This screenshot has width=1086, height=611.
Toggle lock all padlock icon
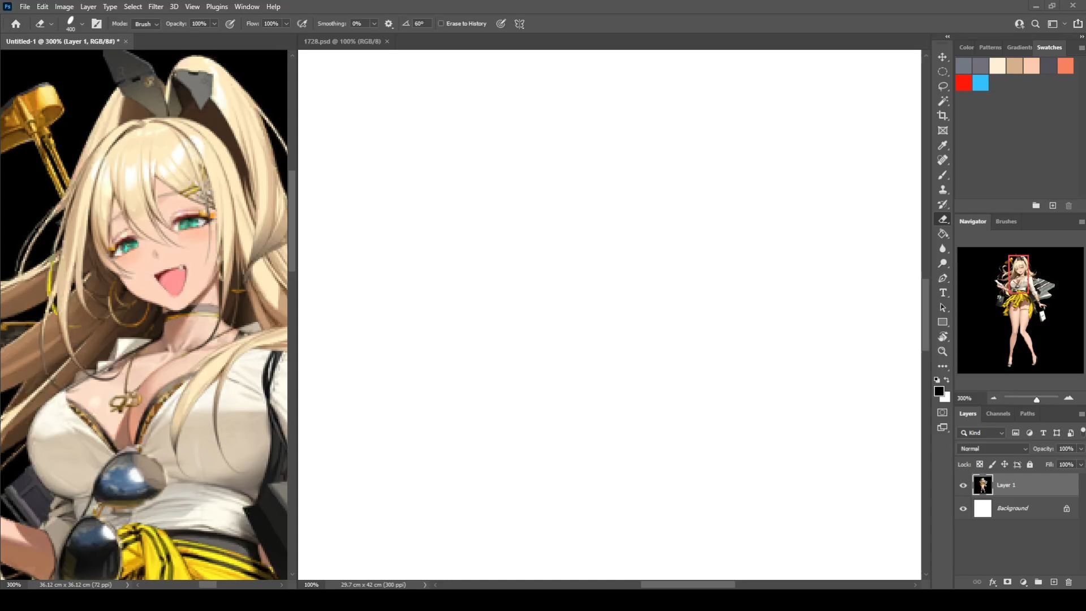(x=1030, y=464)
